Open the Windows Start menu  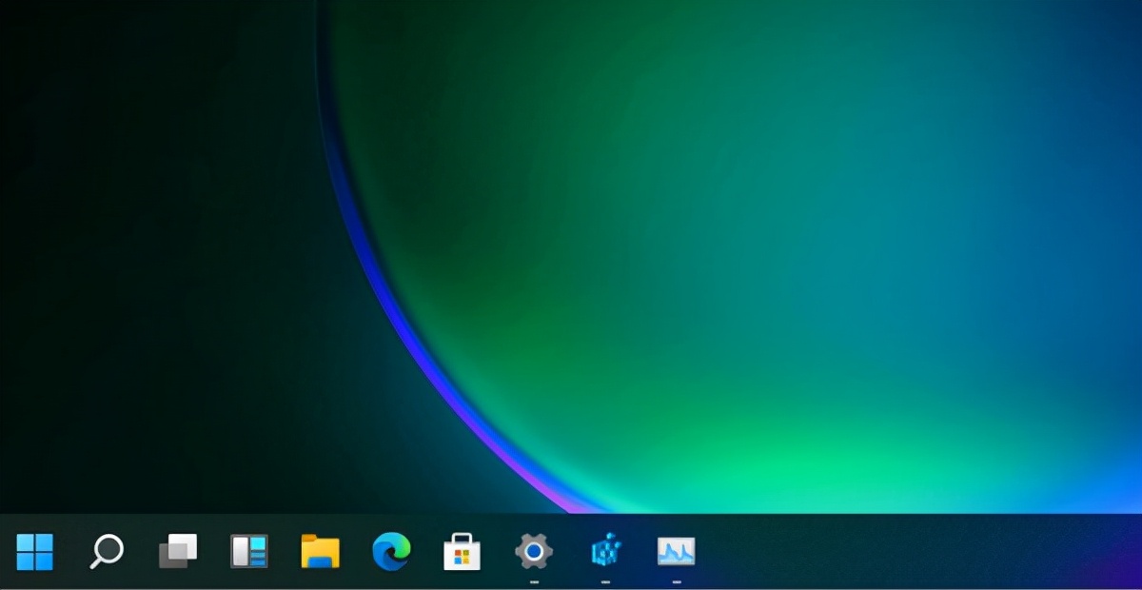(x=35, y=551)
